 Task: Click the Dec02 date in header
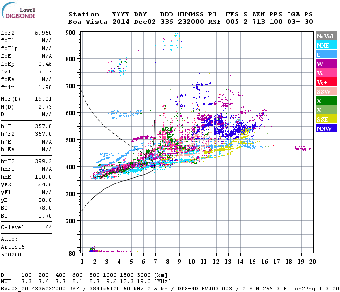[x=145, y=22]
